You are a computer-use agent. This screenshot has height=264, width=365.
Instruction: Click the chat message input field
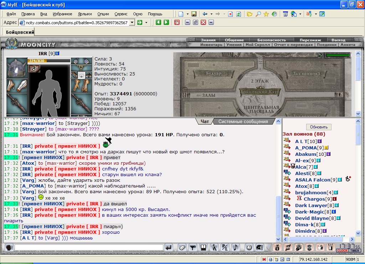pyautogui.click(x=89, y=248)
